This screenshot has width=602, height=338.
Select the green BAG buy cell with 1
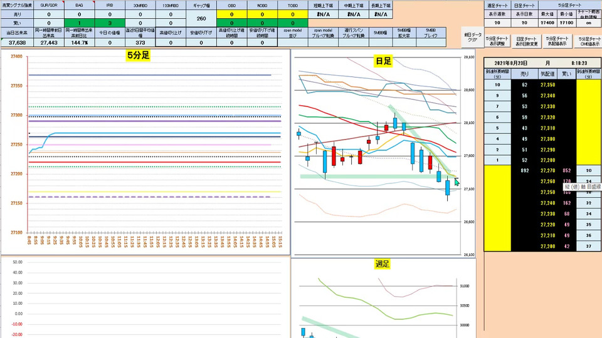pyautogui.click(x=79, y=23)
